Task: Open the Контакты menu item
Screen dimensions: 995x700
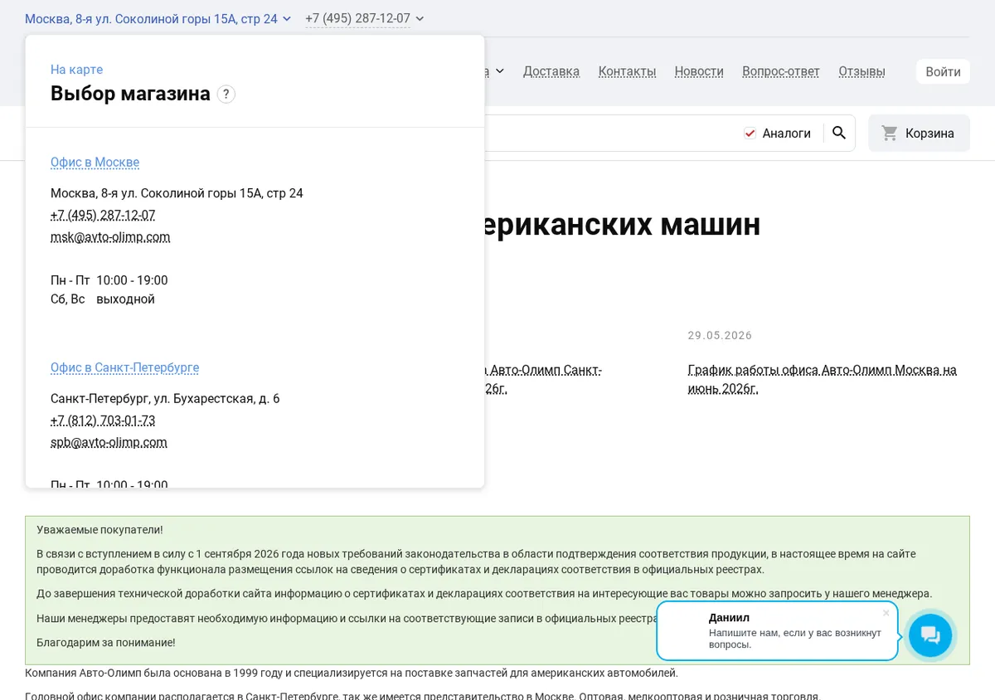Action: click(x=627, y=71)
